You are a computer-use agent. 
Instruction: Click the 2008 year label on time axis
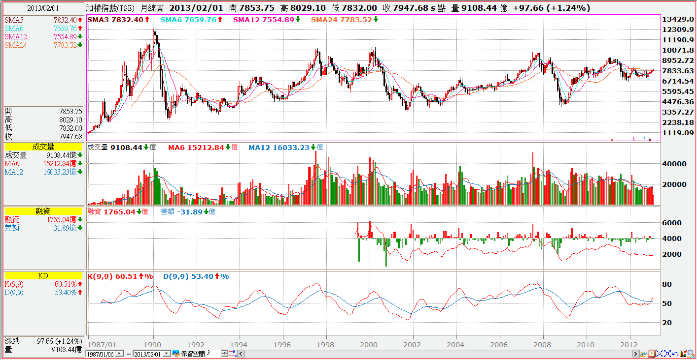point(543,344)
